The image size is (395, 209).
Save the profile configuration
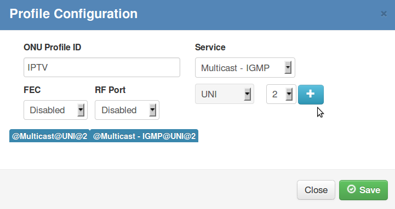(x=363, y=190)
